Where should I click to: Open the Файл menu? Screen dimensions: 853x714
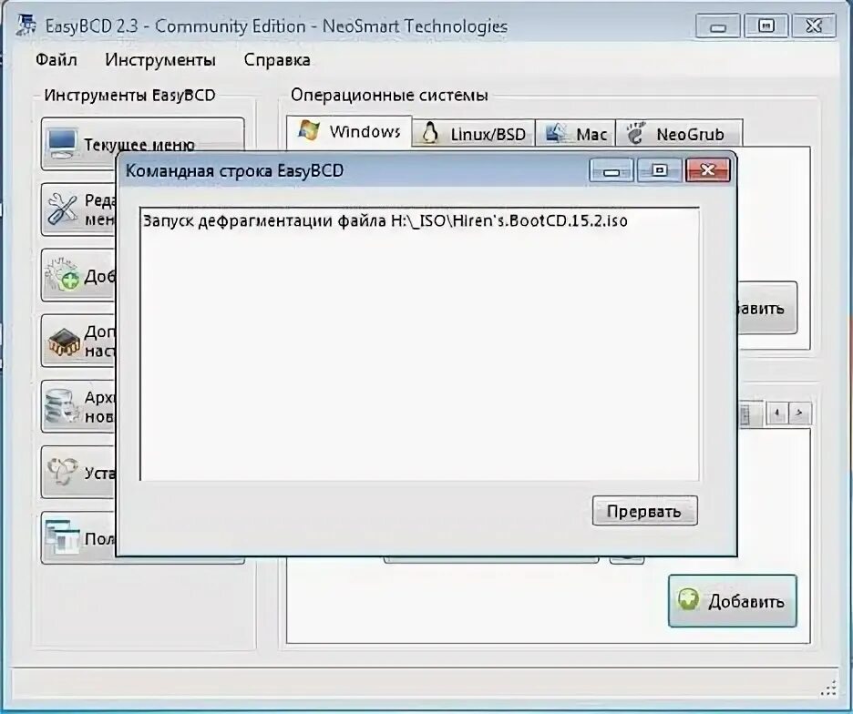pos(56,59)
